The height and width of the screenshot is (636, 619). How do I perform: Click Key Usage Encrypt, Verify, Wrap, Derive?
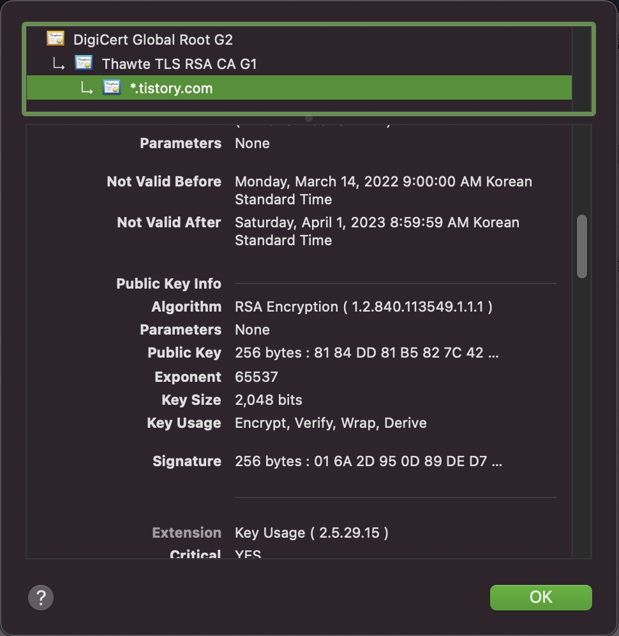coord(331,423)
